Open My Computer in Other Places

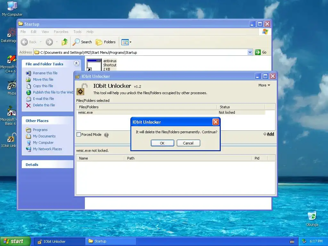40,143
